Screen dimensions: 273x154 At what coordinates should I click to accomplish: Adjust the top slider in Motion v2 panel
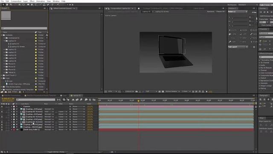(x=240, y=18)
